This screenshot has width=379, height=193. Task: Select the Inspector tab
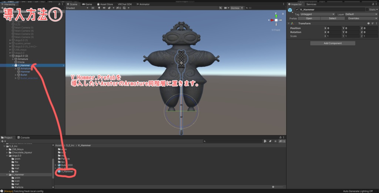pos(295,4)
